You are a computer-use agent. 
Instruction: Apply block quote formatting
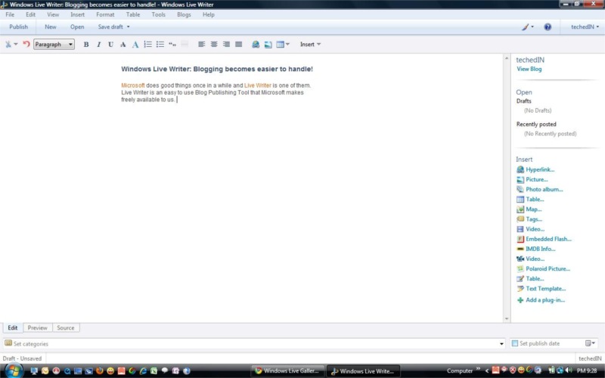tap(172, 45)
